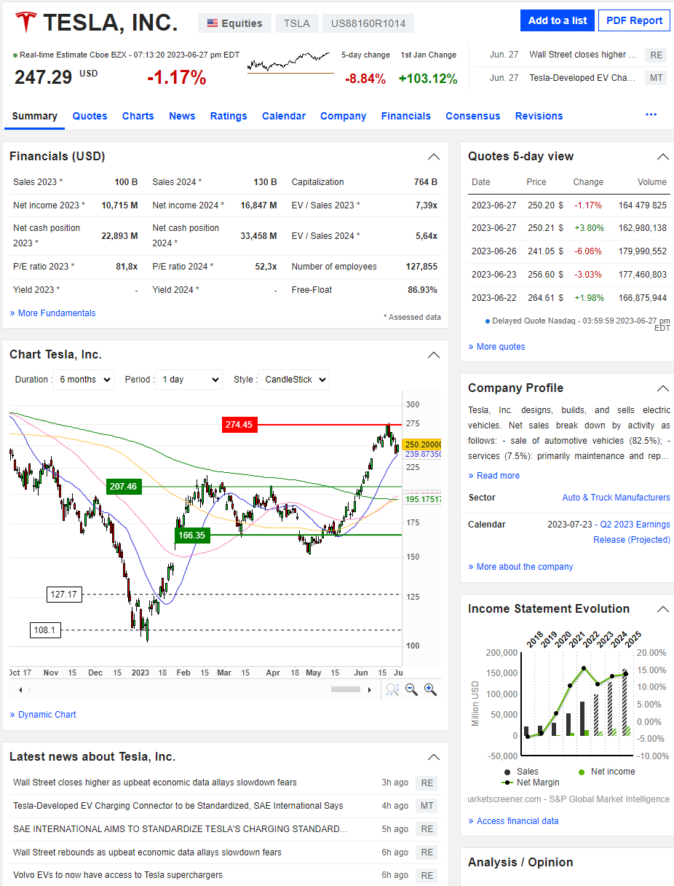Click the 2023-06-26 quote row date
The width and height of the screenshot is (674, 886).
click(493, 251)
